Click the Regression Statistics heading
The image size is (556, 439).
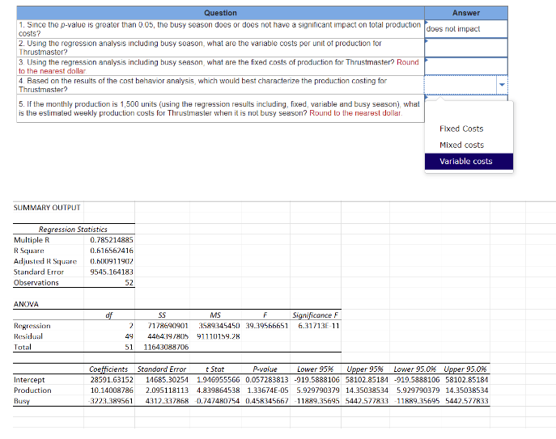coord(73,230)
